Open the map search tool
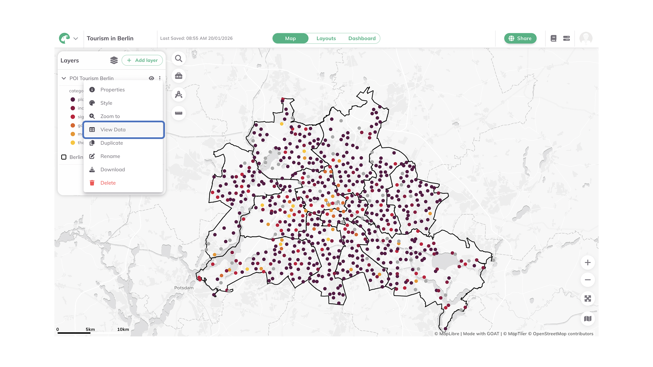Viewport: 653px width, 367px height. coord(179,59)
